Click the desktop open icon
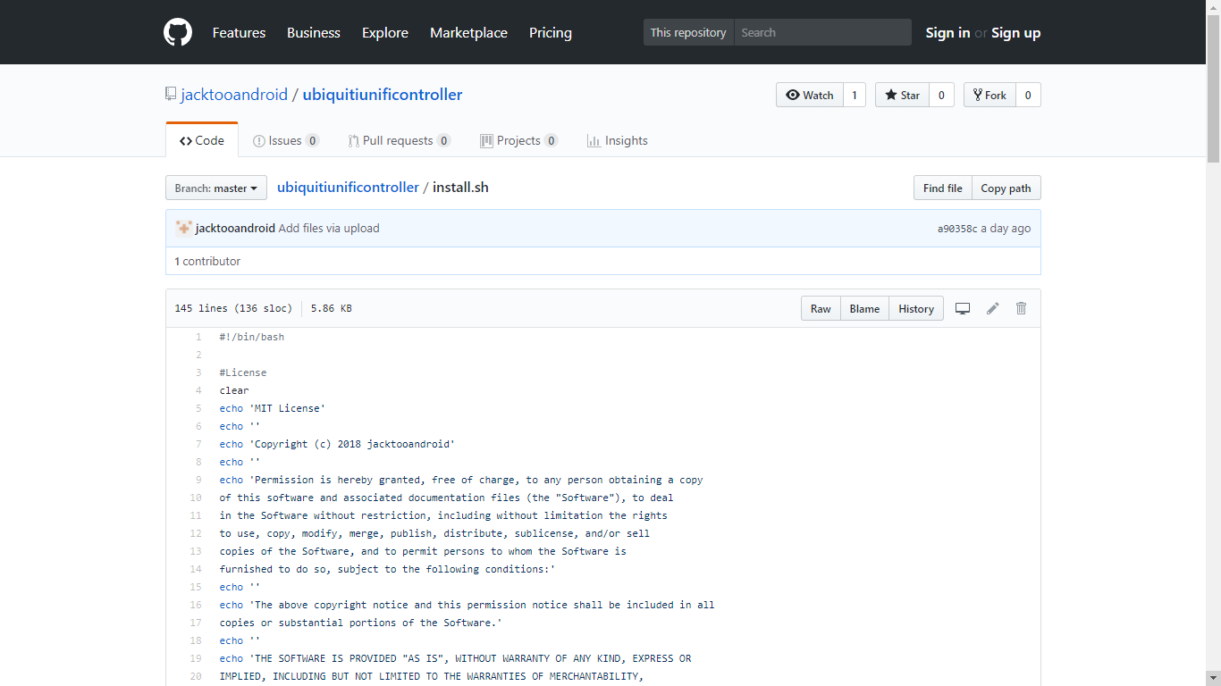The height and width of the screenshot is (686, 1221). [x=963, y=308]
